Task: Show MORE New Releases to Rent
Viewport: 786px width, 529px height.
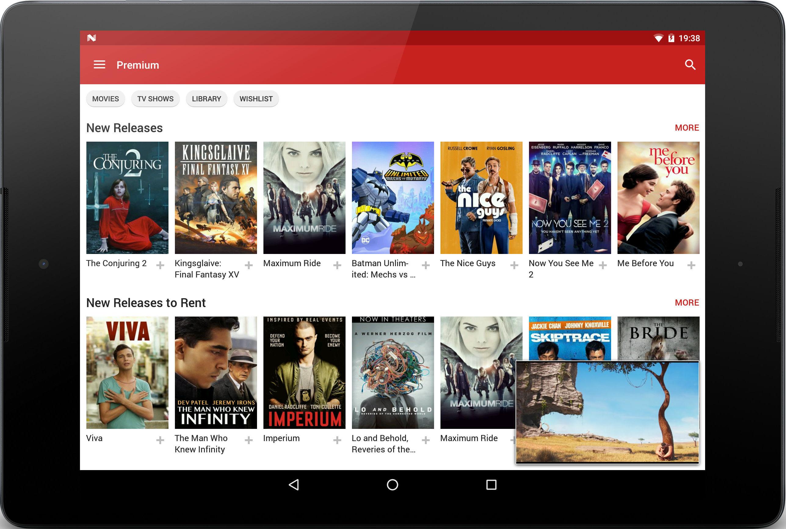Action: pos(687,303)
